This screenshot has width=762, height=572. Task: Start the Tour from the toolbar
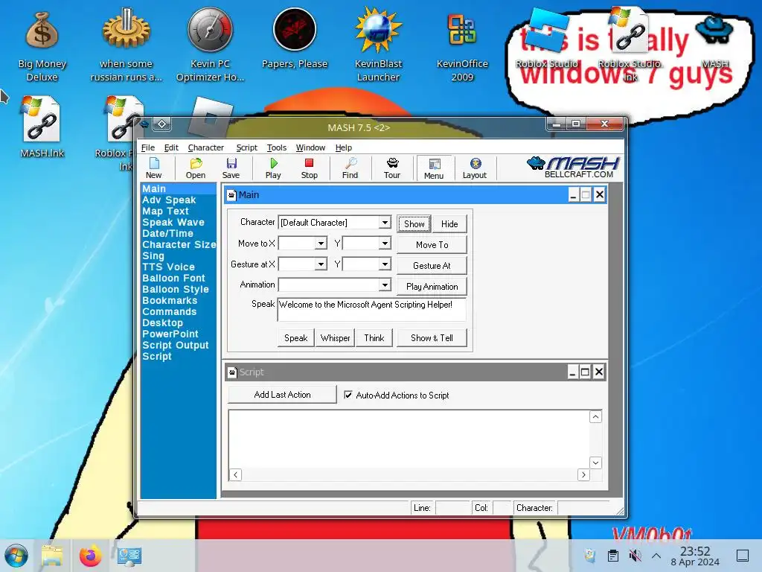pyautogui.click(x=392, y=168)
